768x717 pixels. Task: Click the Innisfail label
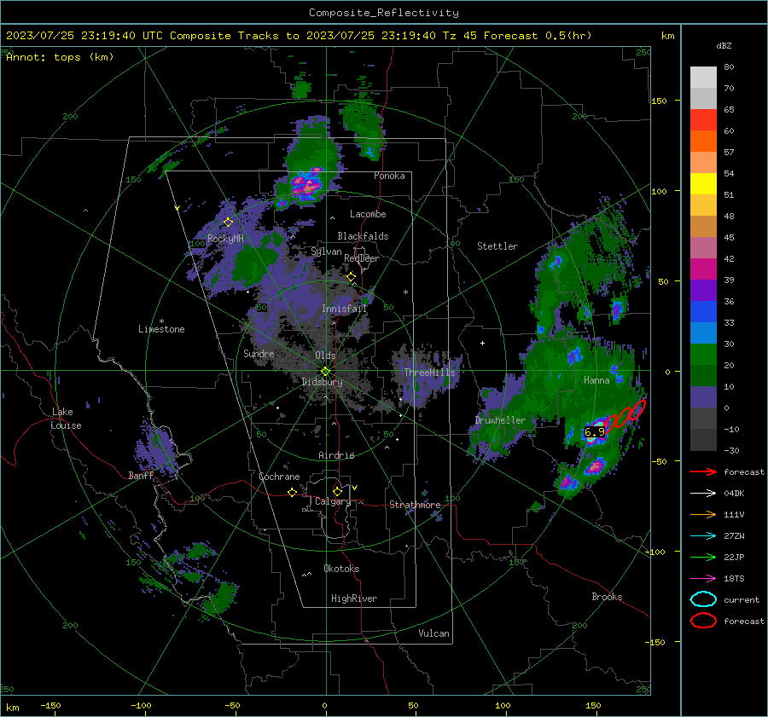click(345, 309)
